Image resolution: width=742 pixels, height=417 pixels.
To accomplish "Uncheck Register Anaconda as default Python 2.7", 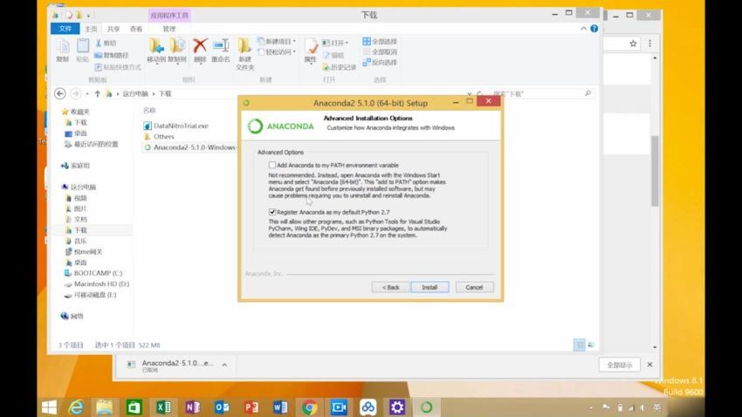I will [272, 212].
